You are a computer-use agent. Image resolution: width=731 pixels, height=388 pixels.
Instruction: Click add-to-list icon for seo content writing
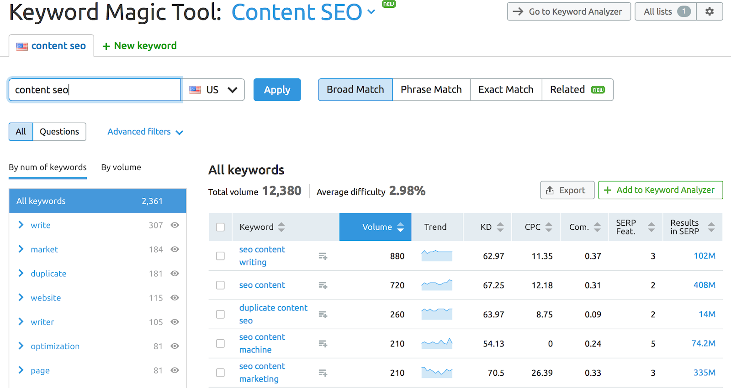[x=323, y=256]
